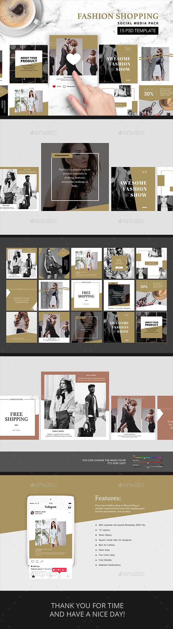Tap the fashion_store profile avatar in phone mockup
The width and height of the screenshot is (173, 629).
(x=32, y=512)
